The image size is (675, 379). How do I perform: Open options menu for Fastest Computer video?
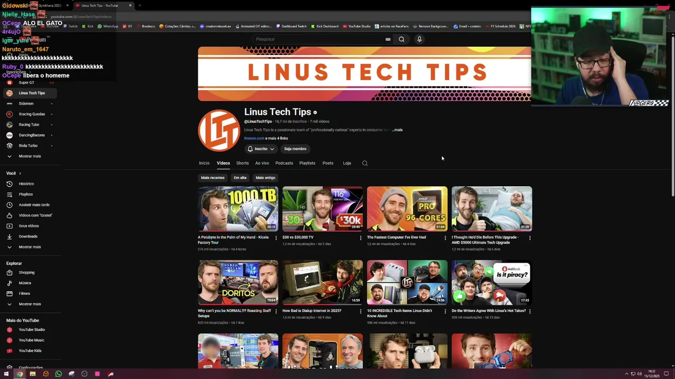[445, 238]
